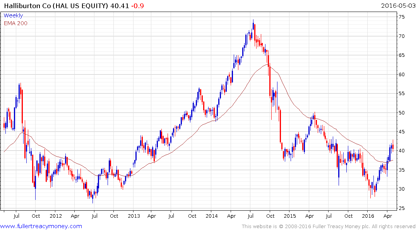The height and width of the screenshot is (232, 416).
Task: Open the www.fullertreacymoney.com link
Action: coord(41,226)
